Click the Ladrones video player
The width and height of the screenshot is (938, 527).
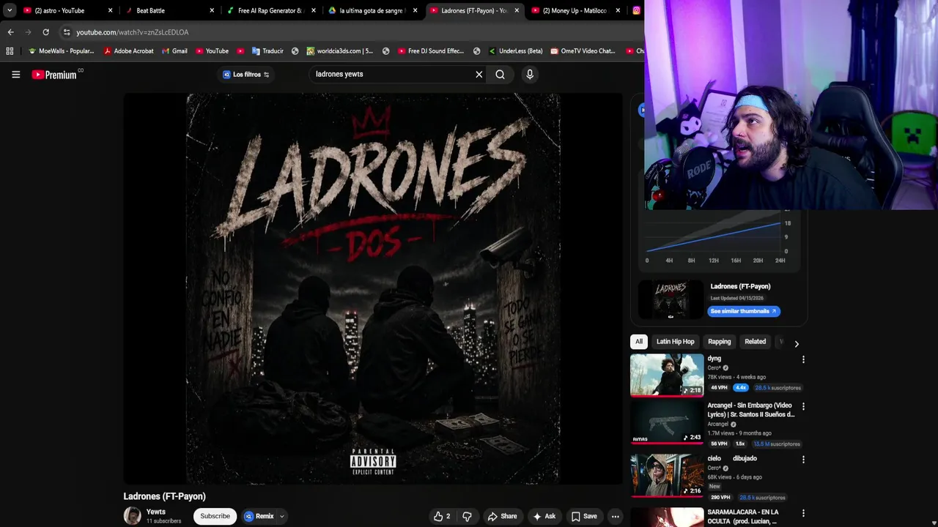coord(373,288)
